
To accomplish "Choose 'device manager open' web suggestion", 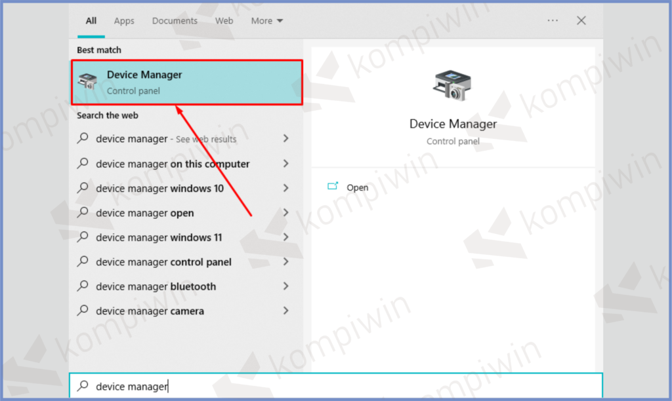I will [144, 213].
